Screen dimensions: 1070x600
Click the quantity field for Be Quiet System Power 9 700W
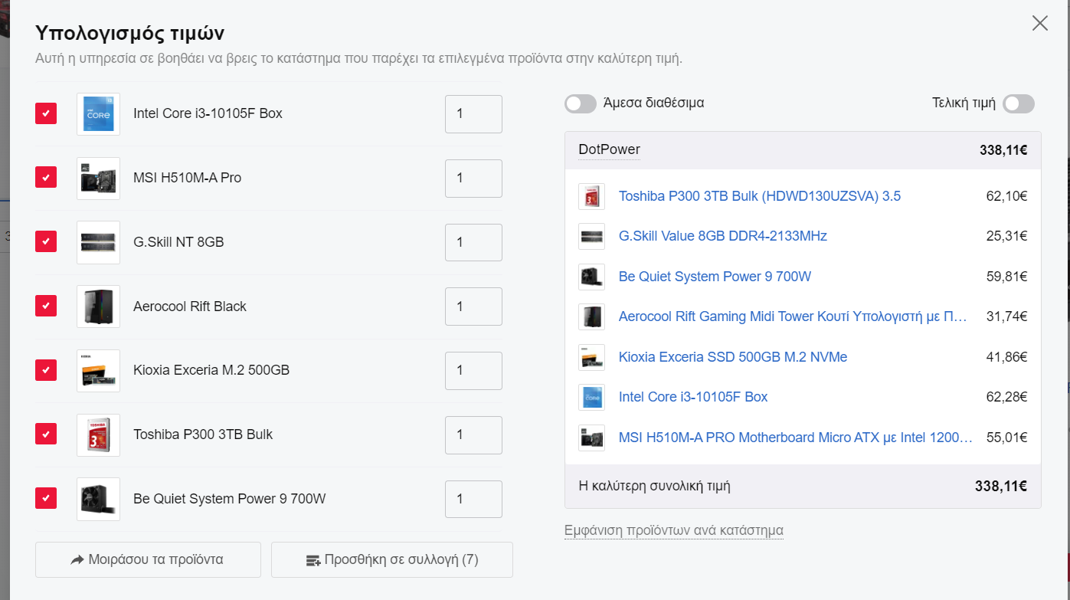[473, 499]
